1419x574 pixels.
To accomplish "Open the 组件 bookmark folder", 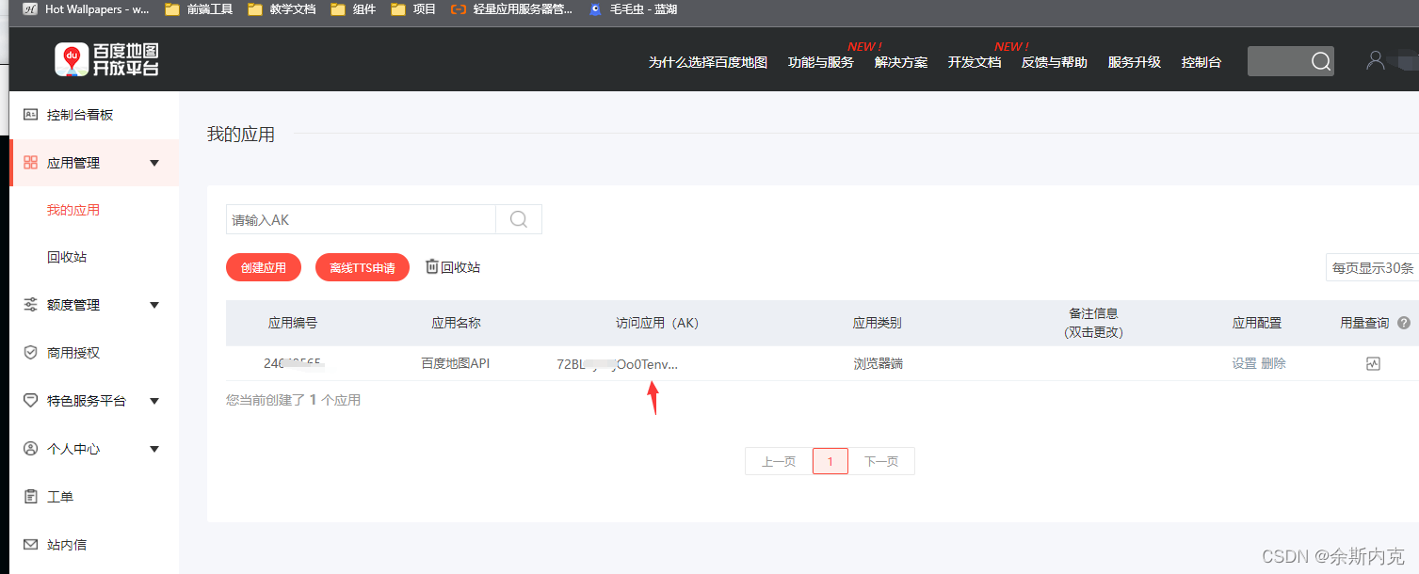I will pyautogui.click(x=353, y=9).
